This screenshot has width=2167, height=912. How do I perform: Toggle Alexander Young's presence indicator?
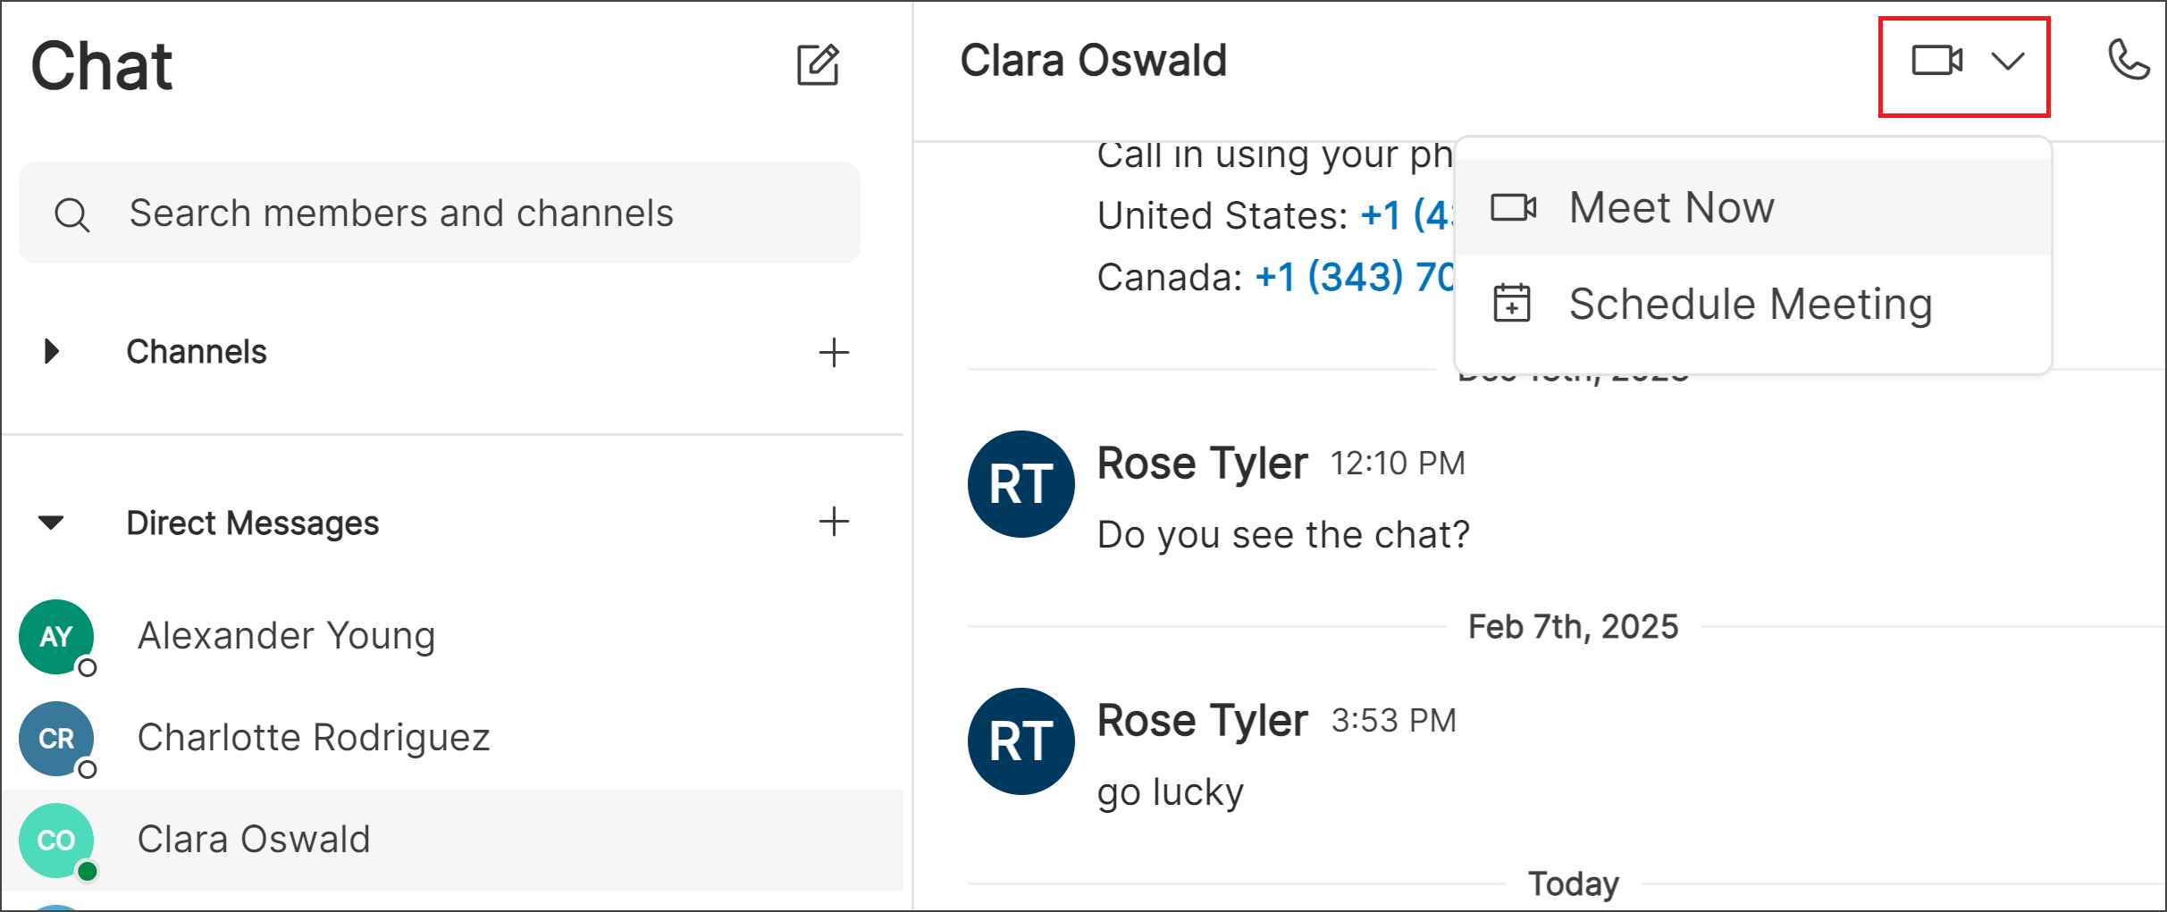pyautogui.click(x=87, y=665)
